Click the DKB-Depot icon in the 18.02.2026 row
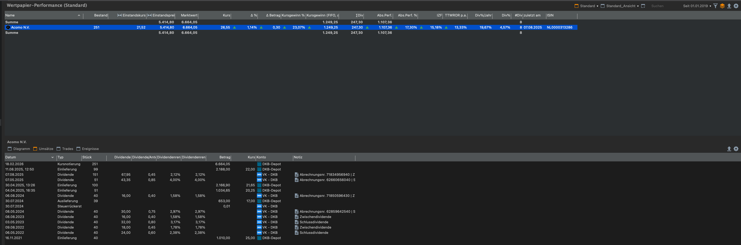The width and height of the screenshot is (741, 245). 259,164
